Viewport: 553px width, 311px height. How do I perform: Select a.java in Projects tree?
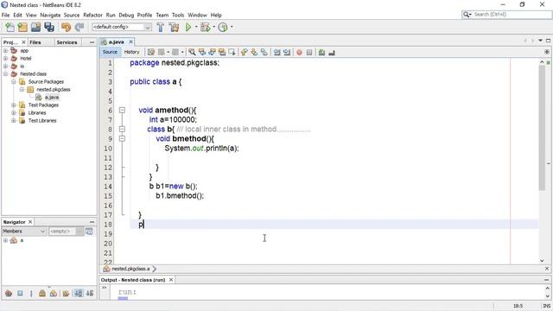(x=52, y=98)
